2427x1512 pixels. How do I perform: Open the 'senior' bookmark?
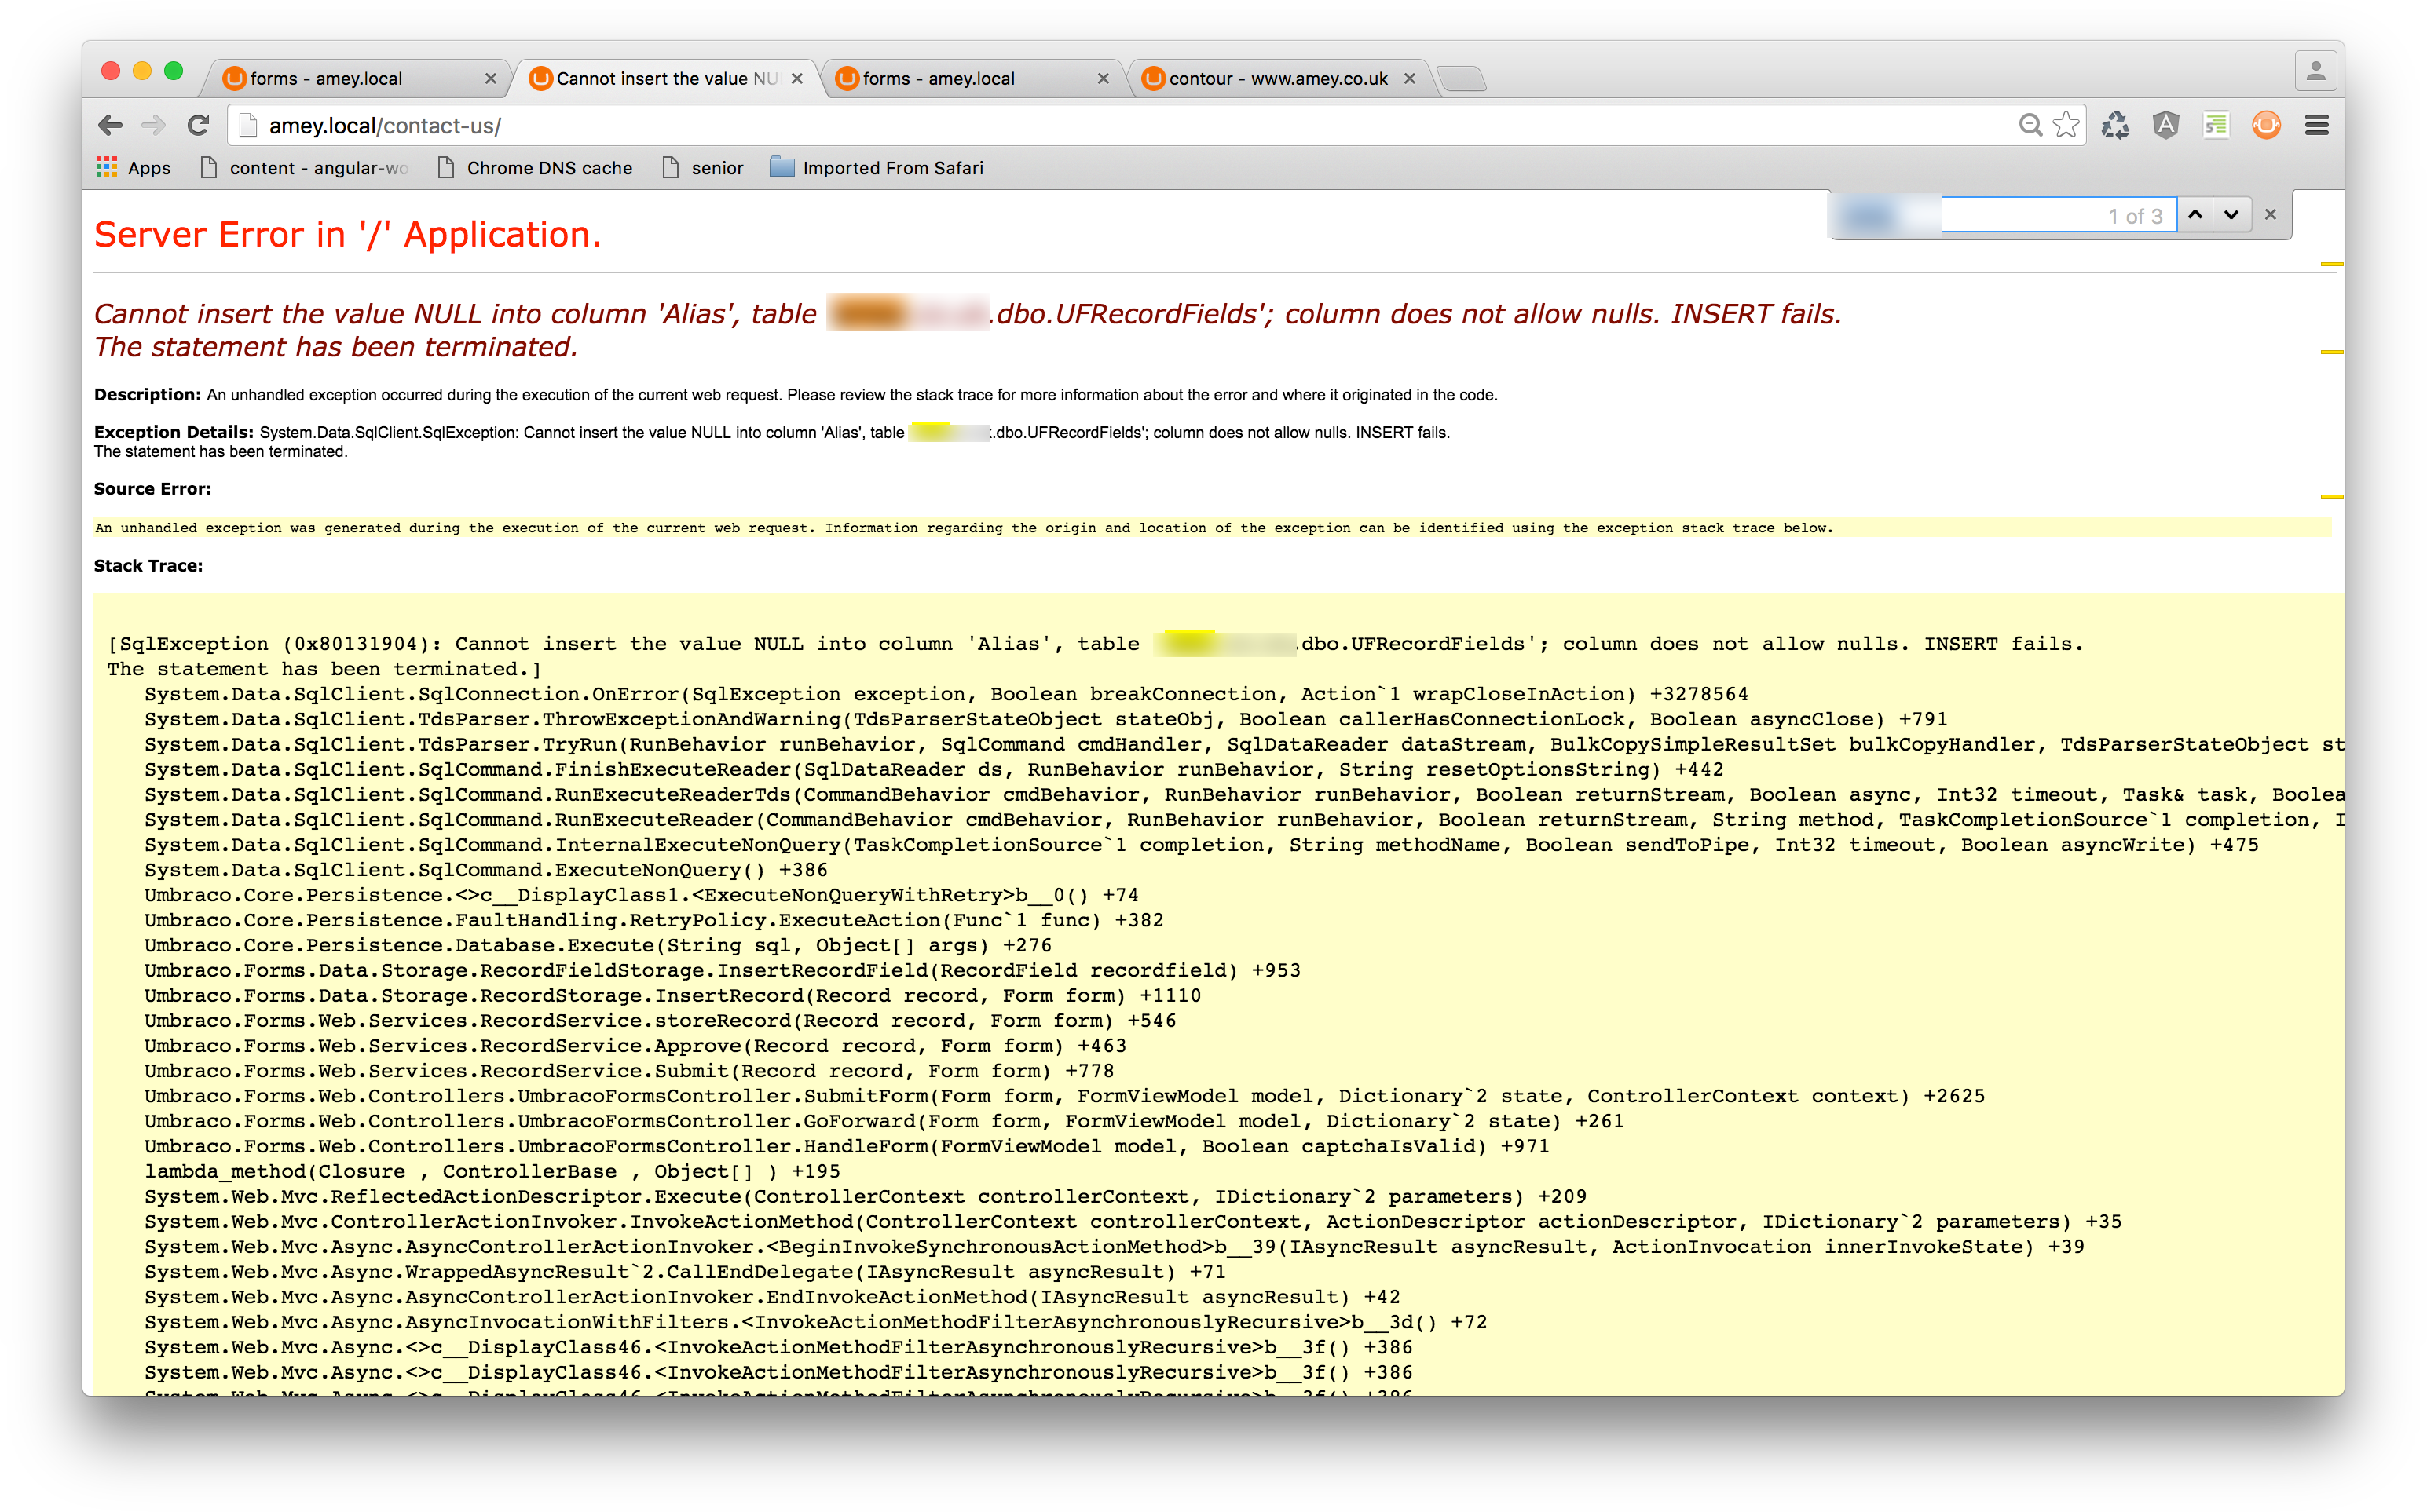pyautogui.click(x=703, y=168)
